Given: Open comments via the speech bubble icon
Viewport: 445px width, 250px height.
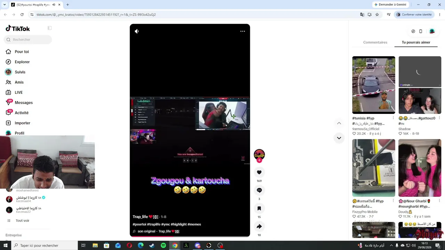Looking at the screenshot, I should pos(259,190).
